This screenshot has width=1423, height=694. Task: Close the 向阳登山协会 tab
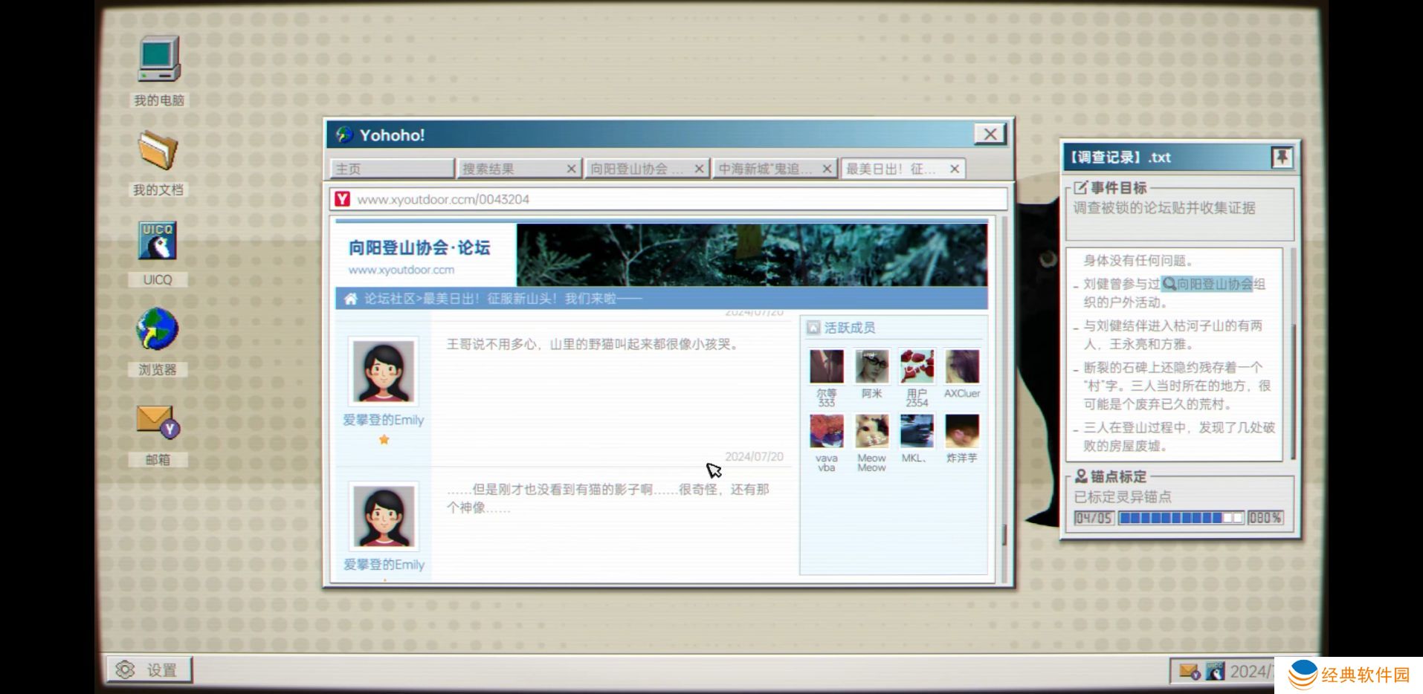699,169
